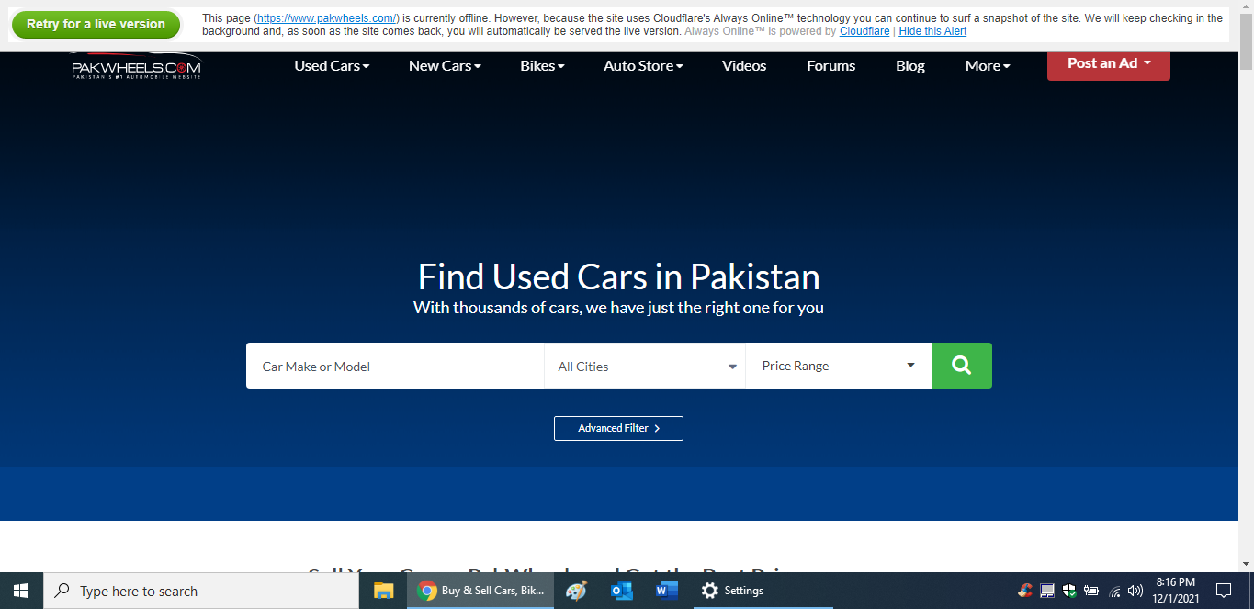Open File Explorer from the taskbar
Image resolution: width=1254 pixels, height=609 pixels.
pyautogui.click(x=383, y=591)
